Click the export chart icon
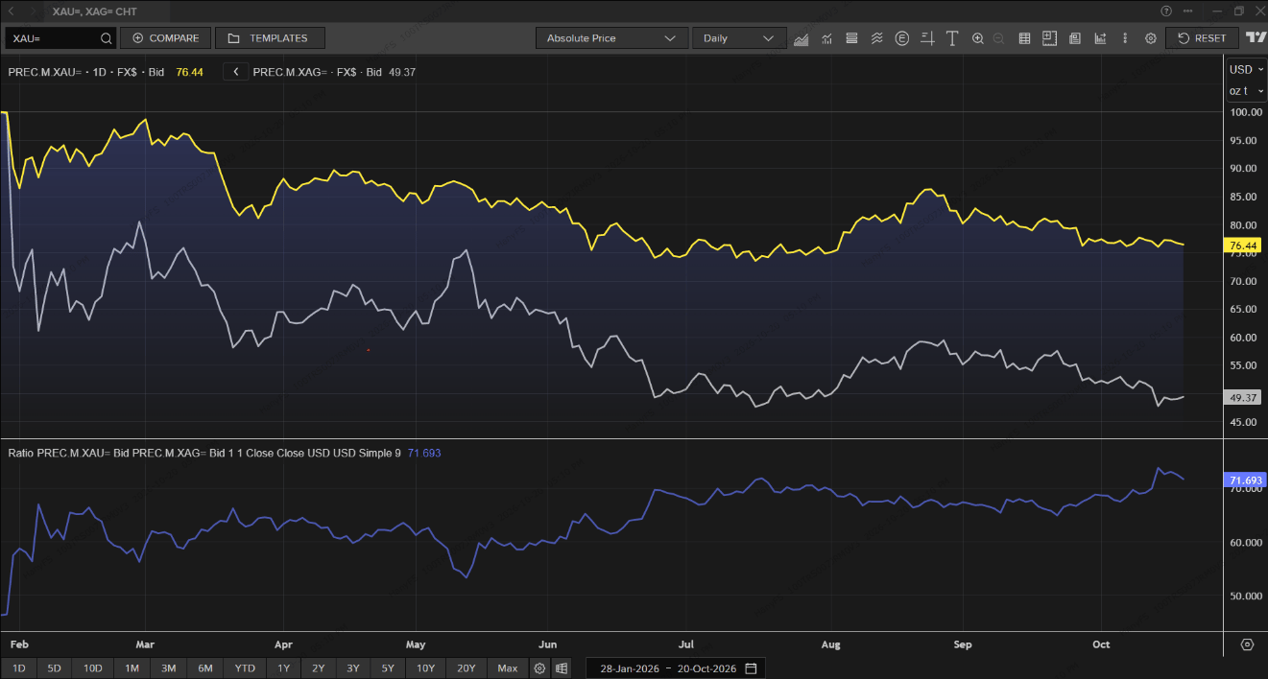 (x=1100, y=38)
